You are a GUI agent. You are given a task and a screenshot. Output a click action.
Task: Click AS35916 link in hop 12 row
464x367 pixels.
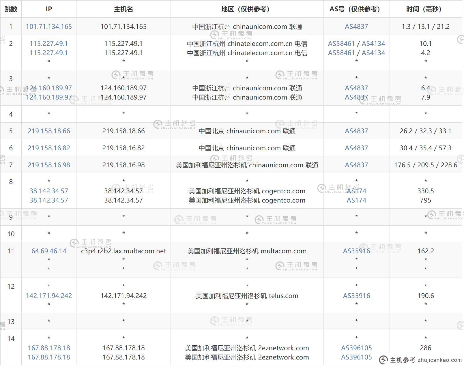click(356, 296)
